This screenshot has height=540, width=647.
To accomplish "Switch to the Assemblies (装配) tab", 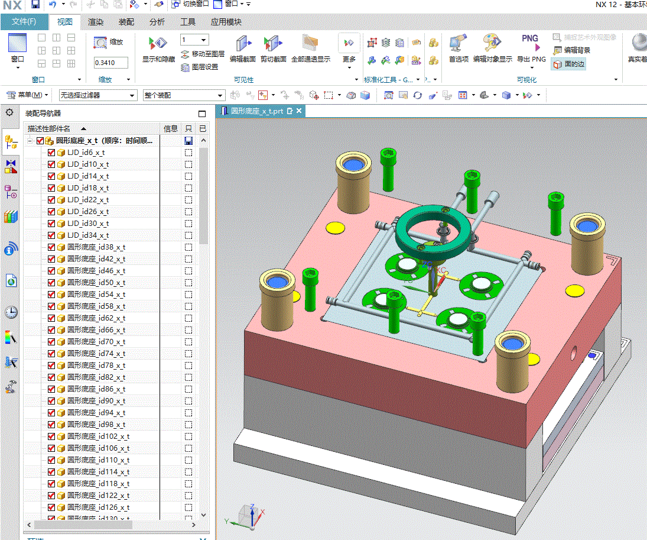I will pyautogui.click(x=126, y=22).
